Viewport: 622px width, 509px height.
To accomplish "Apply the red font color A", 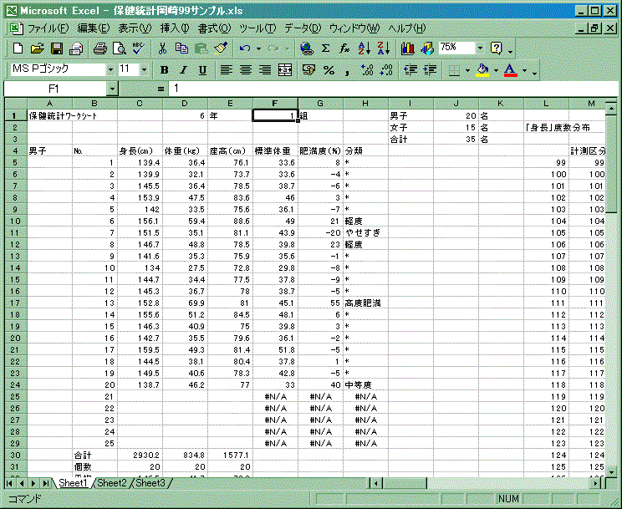I will click(x=511, y=70).
